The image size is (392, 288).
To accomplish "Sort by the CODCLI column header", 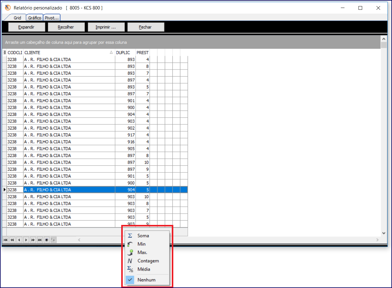I will (15, 52).
